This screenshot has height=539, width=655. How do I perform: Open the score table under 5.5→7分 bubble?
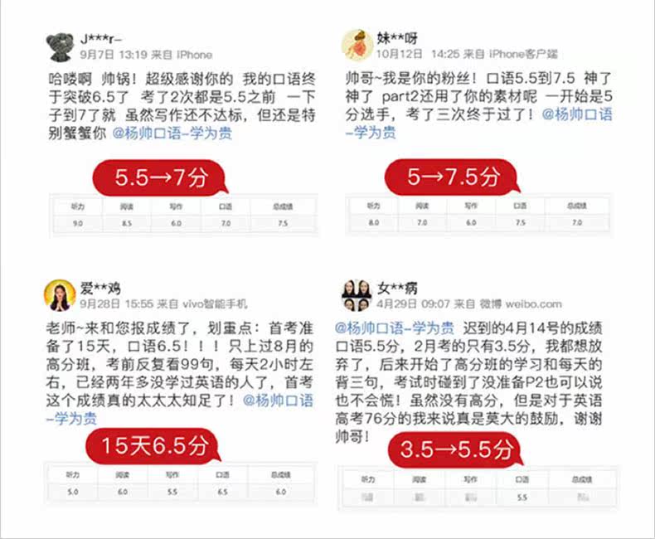tap(184, 215)
